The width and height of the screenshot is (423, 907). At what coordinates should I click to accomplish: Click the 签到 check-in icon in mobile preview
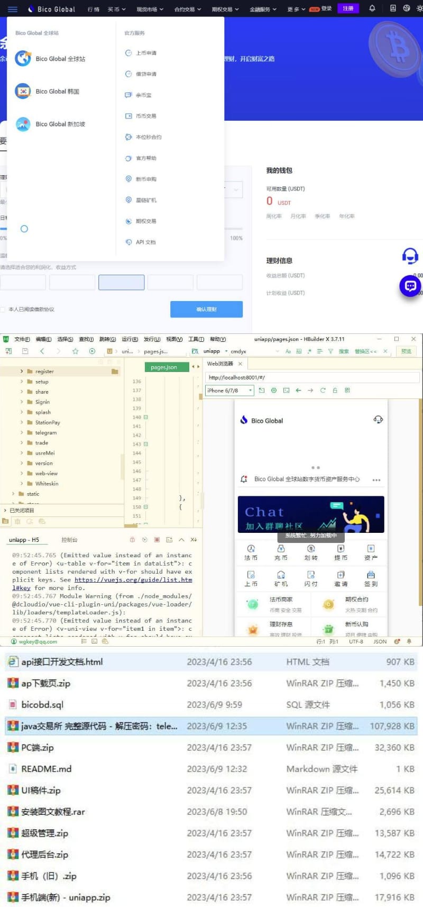tap(371, 578)
